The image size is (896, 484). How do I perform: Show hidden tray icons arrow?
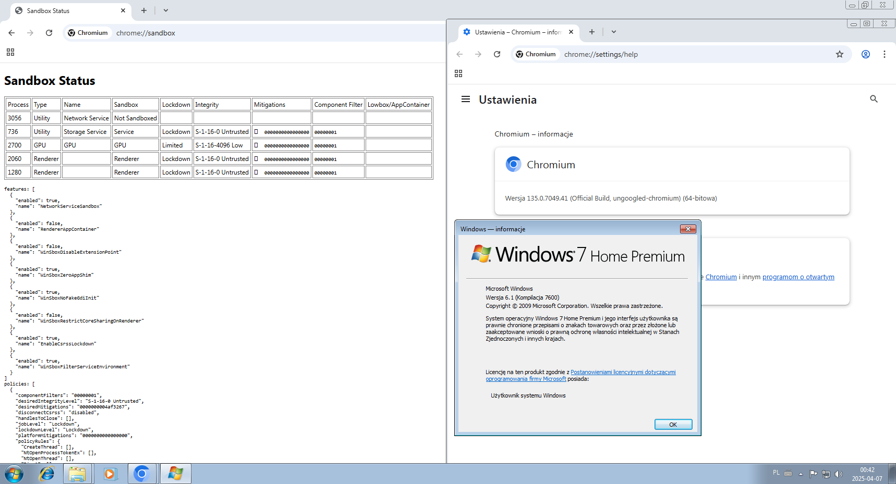pyautogui.click(x=801, y=474)
